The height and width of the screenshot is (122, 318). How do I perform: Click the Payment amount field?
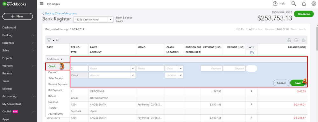tap(212, 68)
